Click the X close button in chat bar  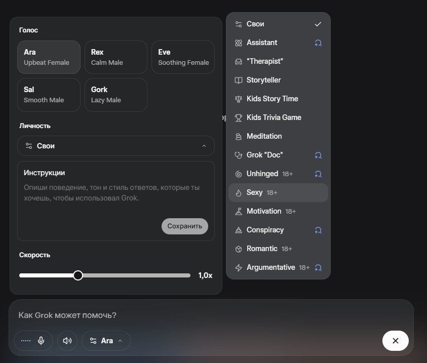[x=396, y=341]
